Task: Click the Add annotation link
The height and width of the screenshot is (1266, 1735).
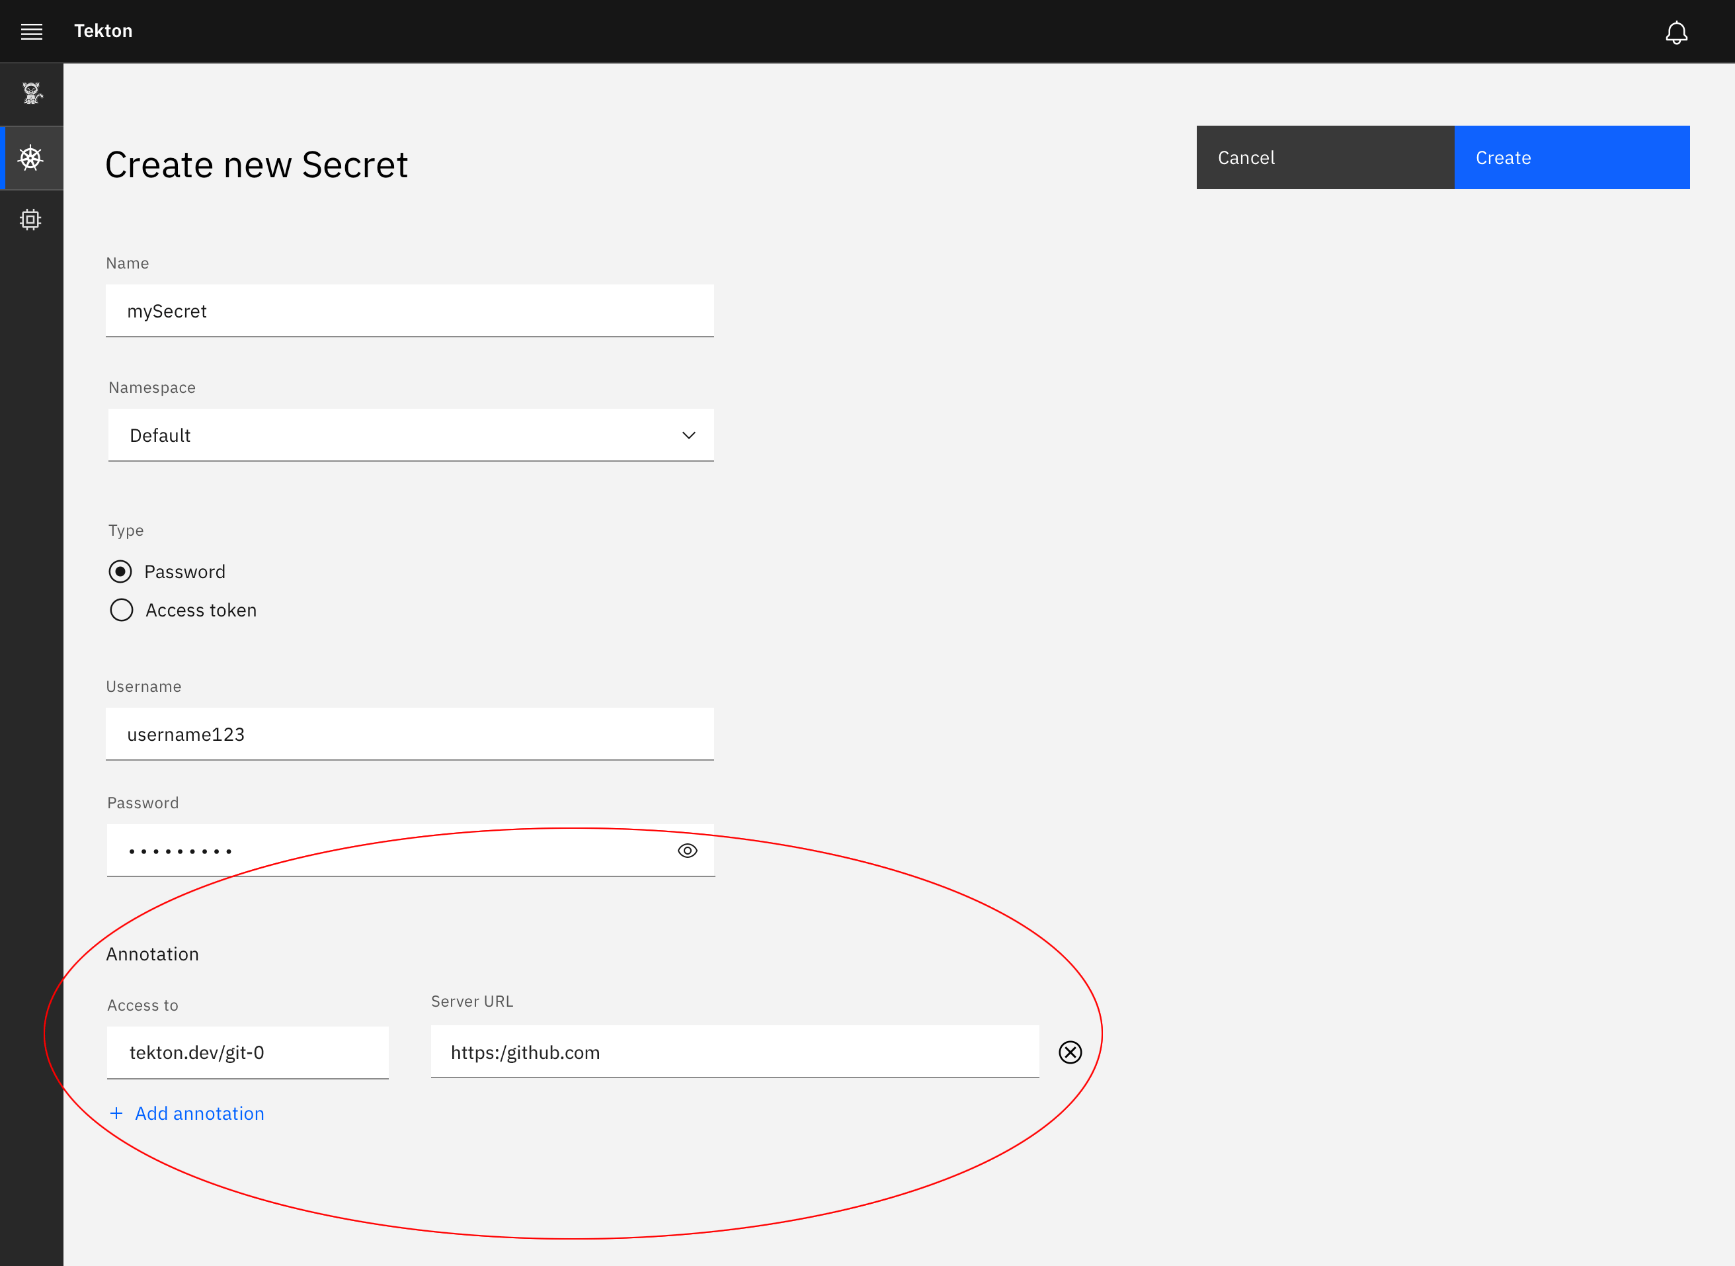Action: [198, 1113]
